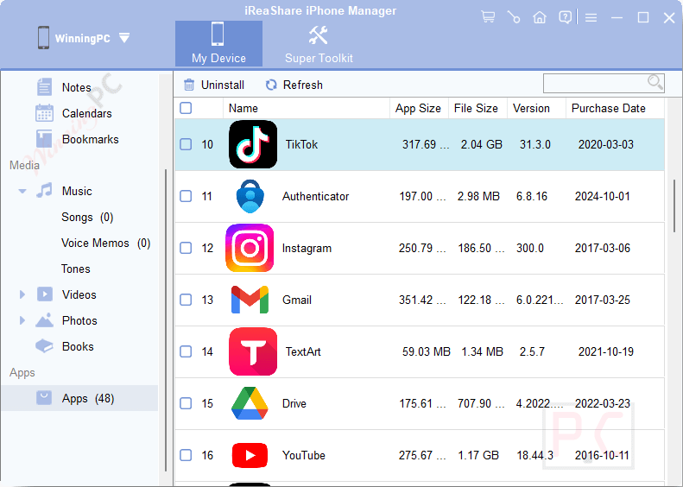The height and width of the screenshot is (487, 683).
Task: Click the app list vertical scrollbar
Action: (x=674, y=206)
